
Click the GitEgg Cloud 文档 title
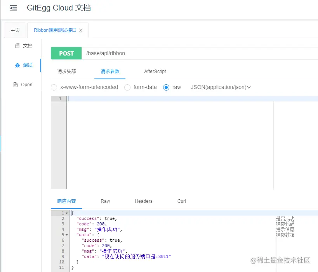59,8
